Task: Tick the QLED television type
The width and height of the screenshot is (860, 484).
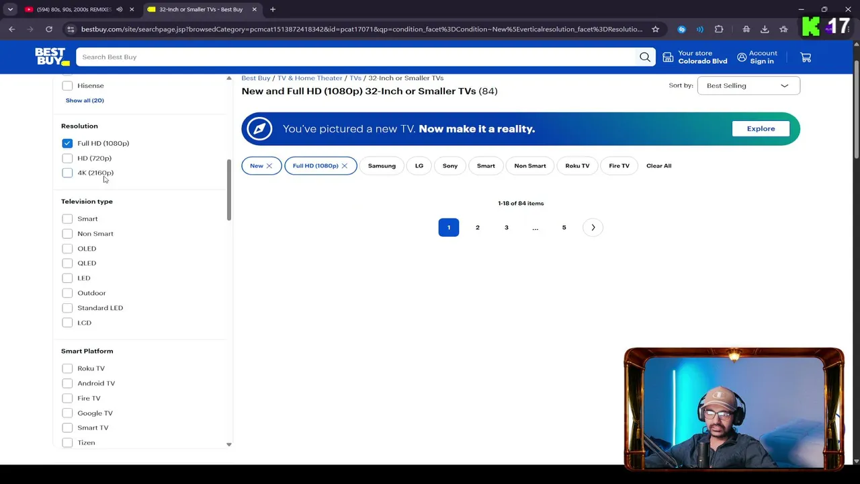Action: coord(67,263)
